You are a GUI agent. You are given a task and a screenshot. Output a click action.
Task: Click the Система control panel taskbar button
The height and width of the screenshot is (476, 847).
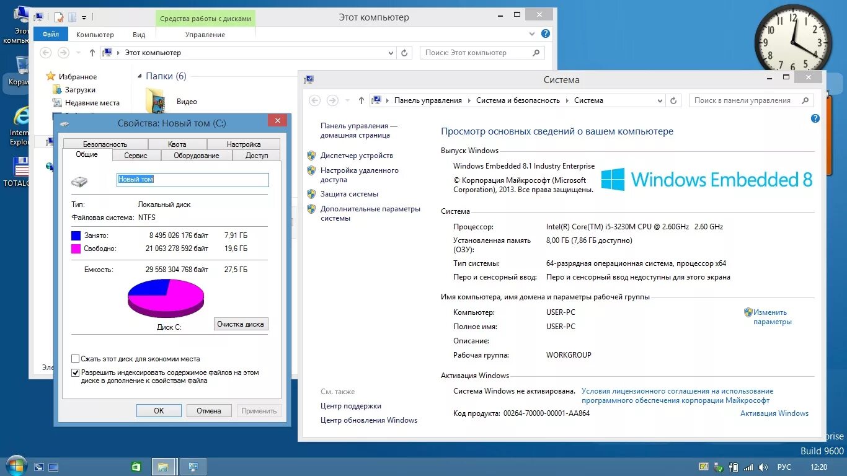tap(193, 467)
